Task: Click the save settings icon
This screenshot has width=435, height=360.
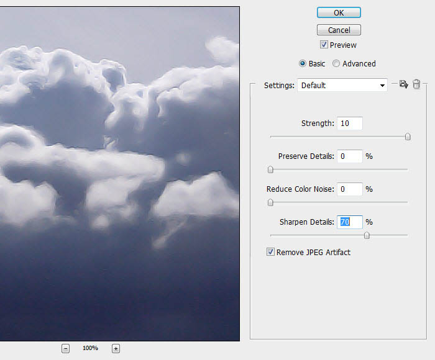Action: pyautogui.click(x=404, y=84)
